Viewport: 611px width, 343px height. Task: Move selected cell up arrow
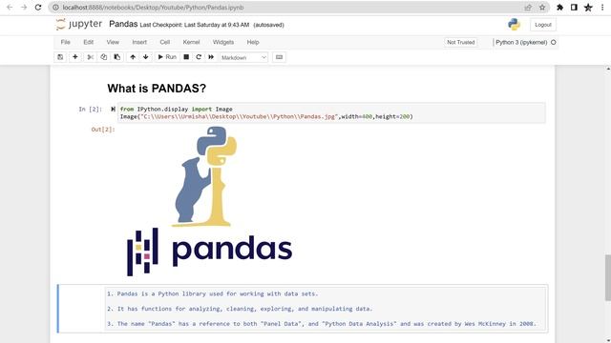[133, 57]
